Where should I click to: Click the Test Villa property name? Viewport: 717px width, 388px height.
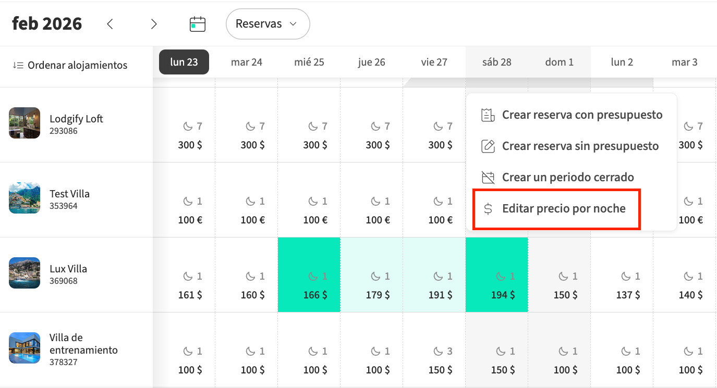pos(69,194)
